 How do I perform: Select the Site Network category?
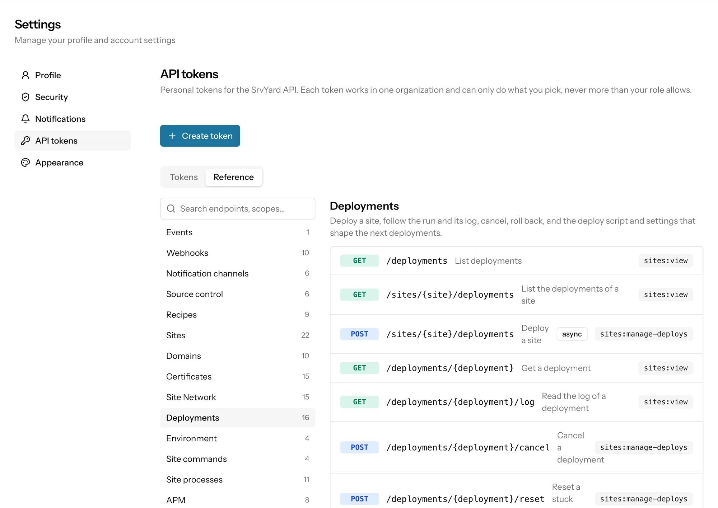pyautogui.click(x=238, y=398)
